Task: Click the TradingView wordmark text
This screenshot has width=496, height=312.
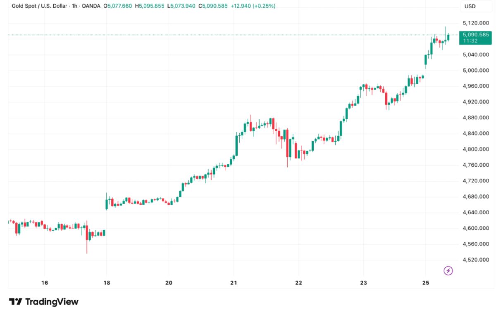Action: (x=52, y=302)
